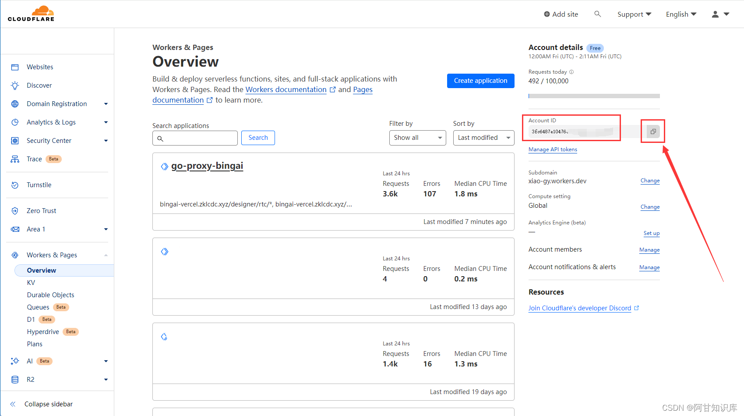Change the Subdomain setting

650,181
